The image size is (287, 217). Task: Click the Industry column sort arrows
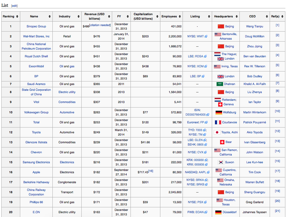(78, 16)
